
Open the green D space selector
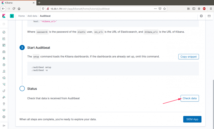[12, 16]
